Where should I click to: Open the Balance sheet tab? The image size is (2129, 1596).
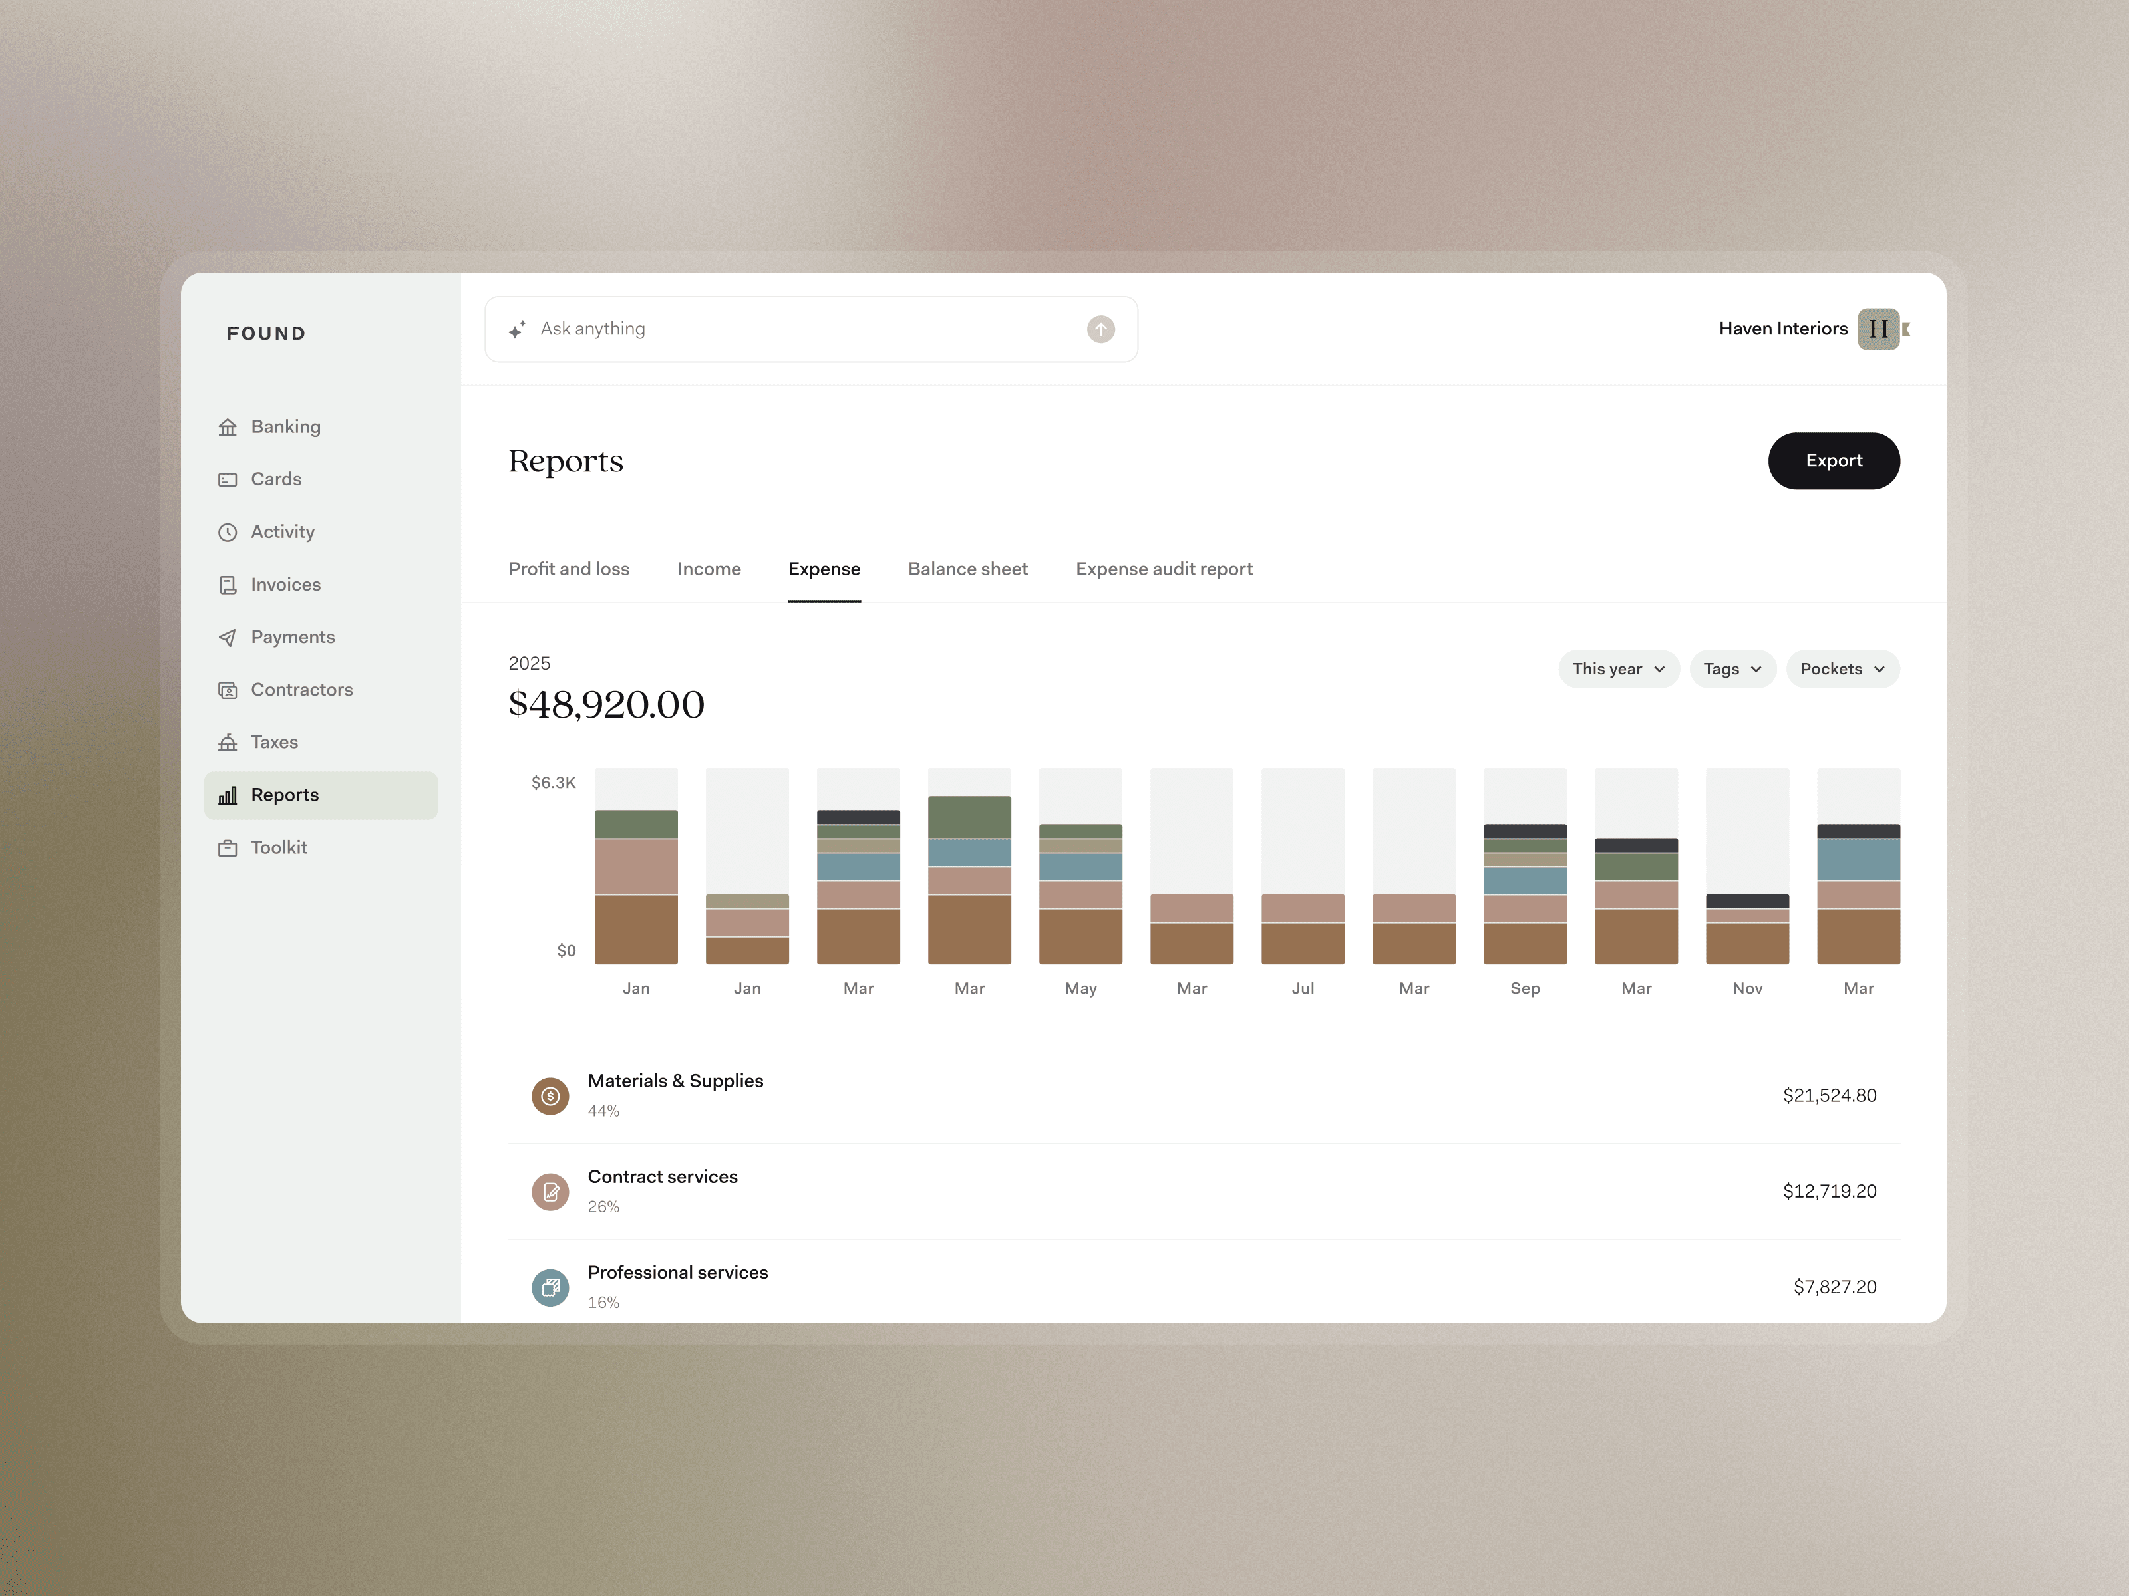coord(967,569)
